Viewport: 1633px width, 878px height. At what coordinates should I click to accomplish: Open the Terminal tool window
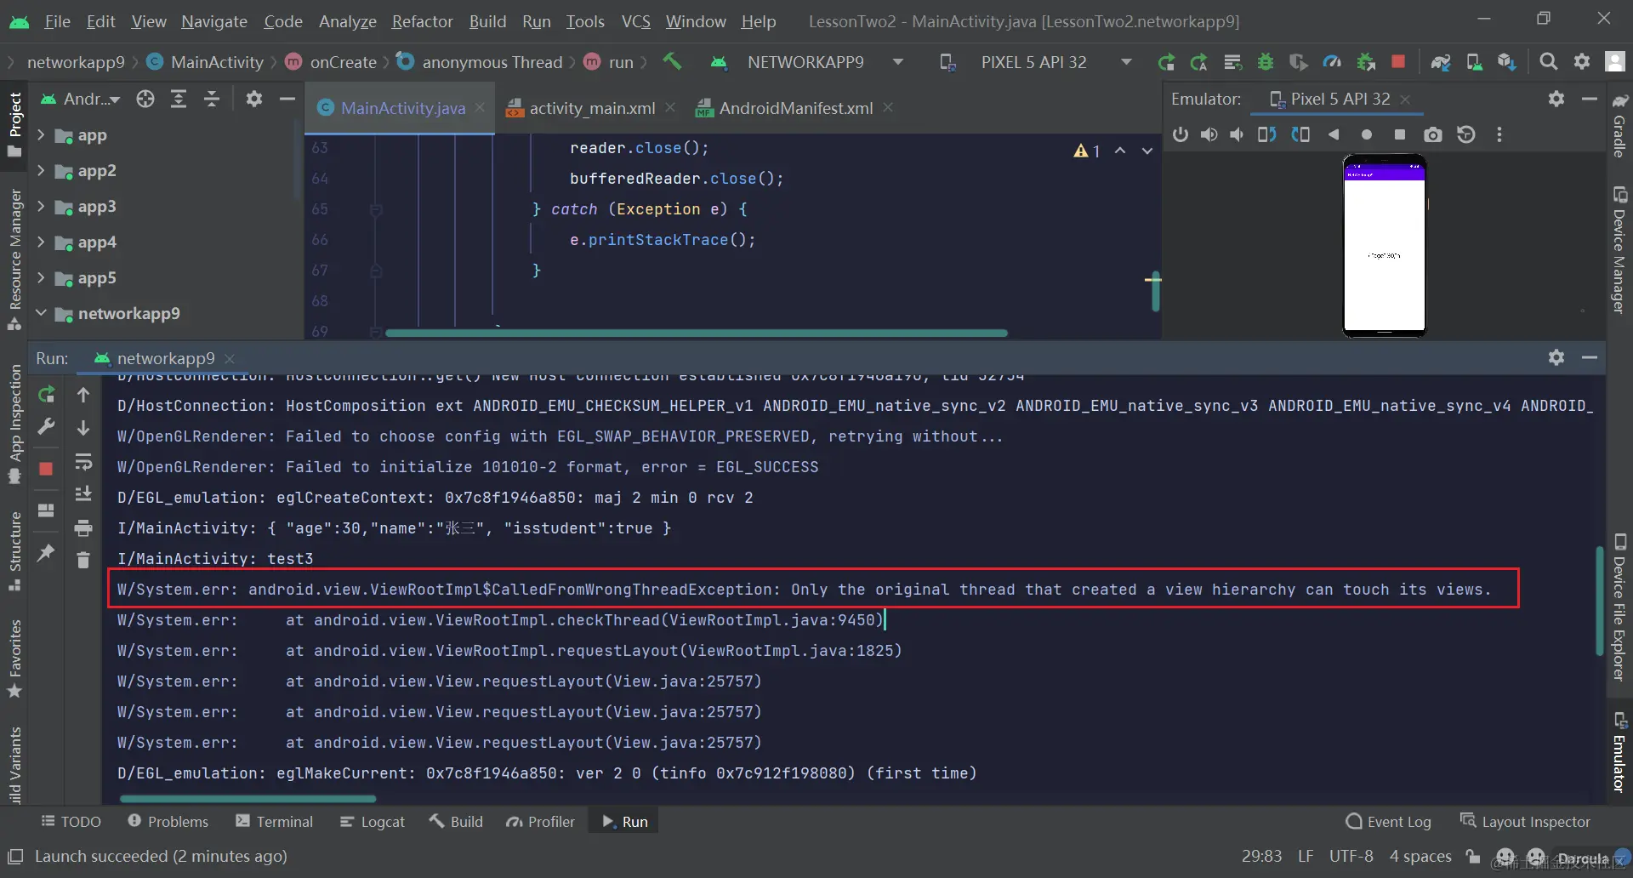[x=275, y=822]
